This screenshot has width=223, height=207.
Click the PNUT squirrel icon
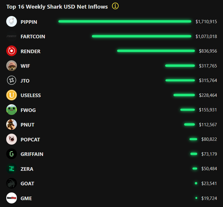coord(12,124)
